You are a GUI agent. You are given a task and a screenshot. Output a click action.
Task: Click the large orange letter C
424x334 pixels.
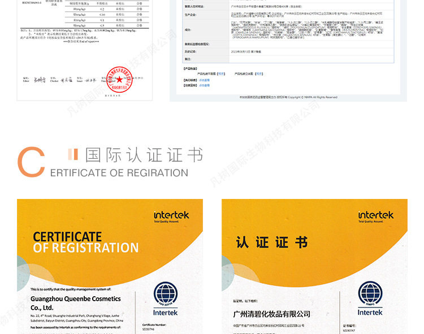click(31, 162)
